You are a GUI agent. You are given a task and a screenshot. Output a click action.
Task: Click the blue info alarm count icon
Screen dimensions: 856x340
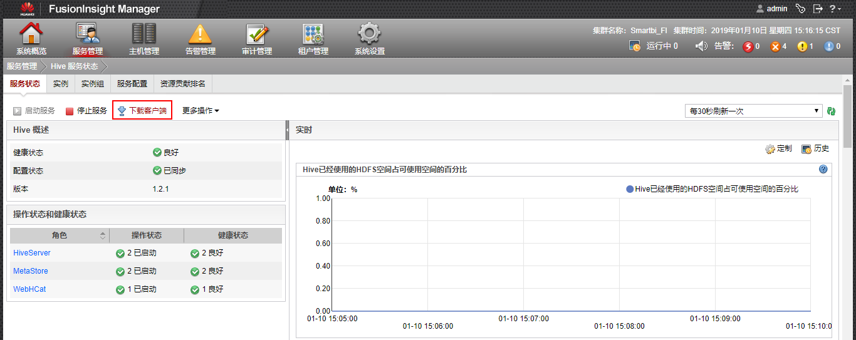point(829,46)
